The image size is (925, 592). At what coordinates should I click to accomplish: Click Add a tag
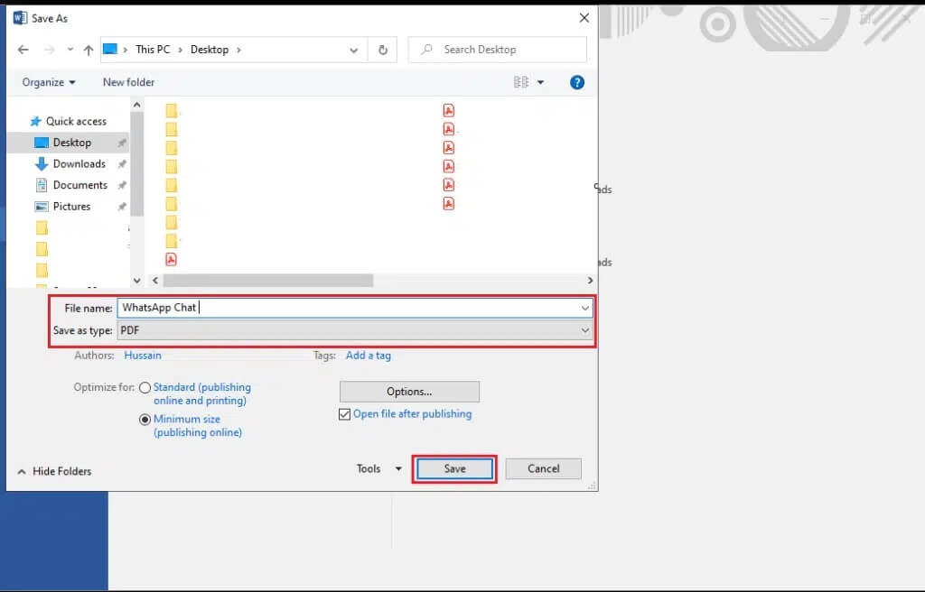369,355
